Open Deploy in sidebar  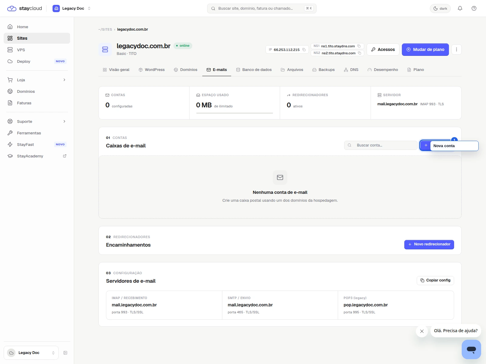[x=37, y=61]
